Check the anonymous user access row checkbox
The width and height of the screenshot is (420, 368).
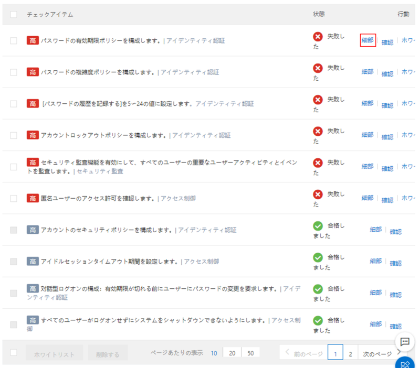pyautogui.click(x=14, y=199)
